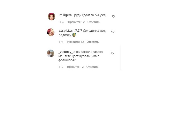This screenshot has height=114, width=189.
Task: Click the 1 ч. timestamp under Селедочка comment
Action: (x=61, y=42)
